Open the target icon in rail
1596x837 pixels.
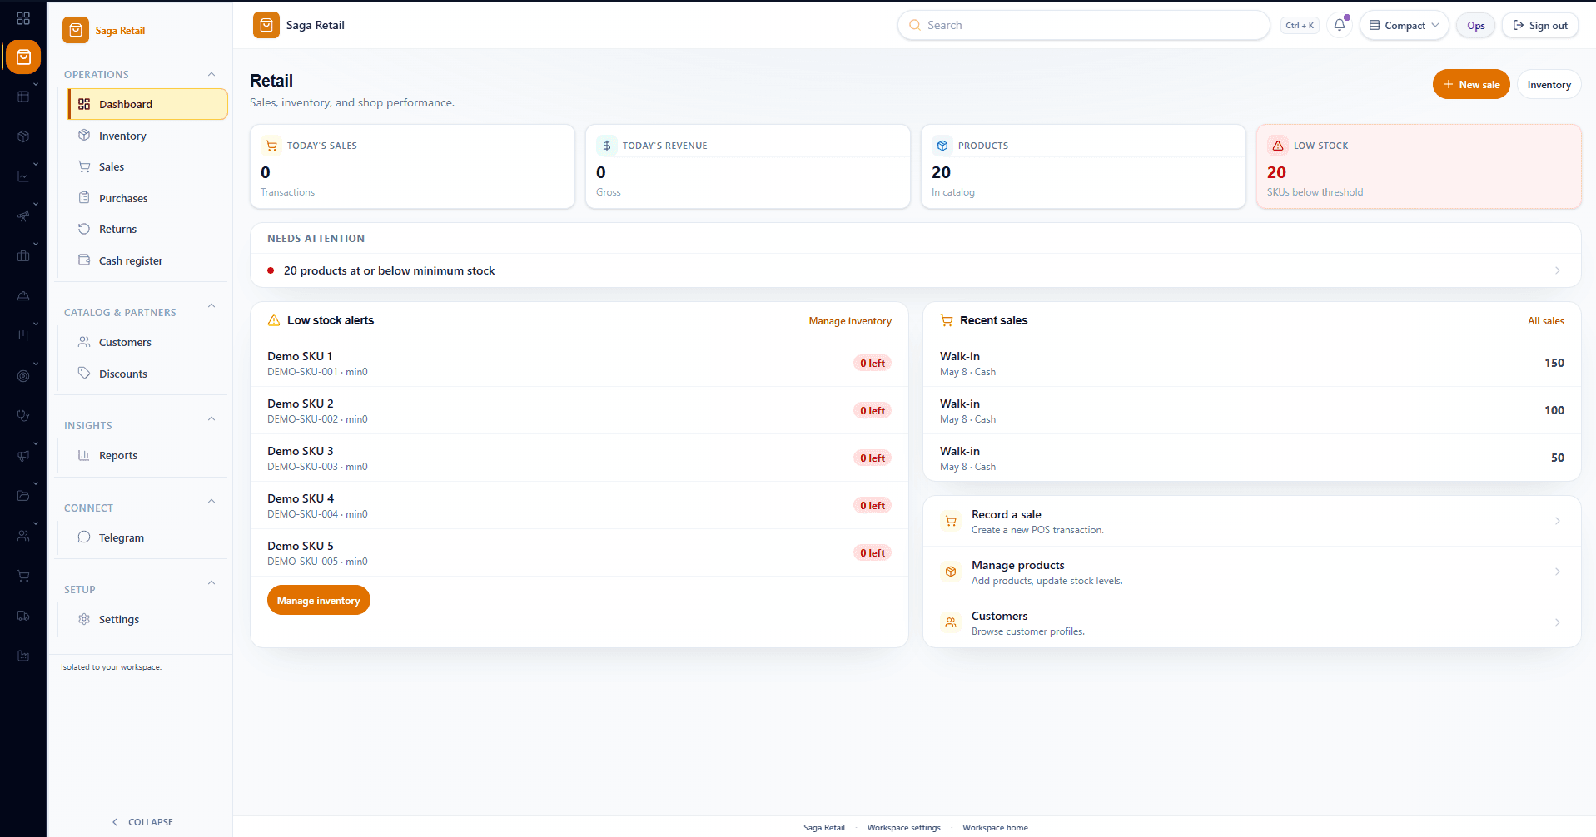tap(23, 376)
